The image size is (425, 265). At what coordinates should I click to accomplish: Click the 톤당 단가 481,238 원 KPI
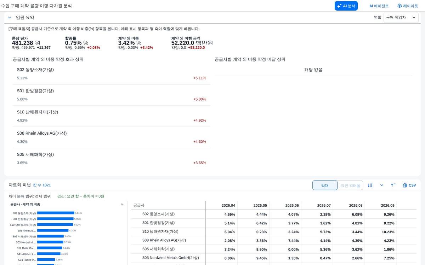tap(31, 43)
